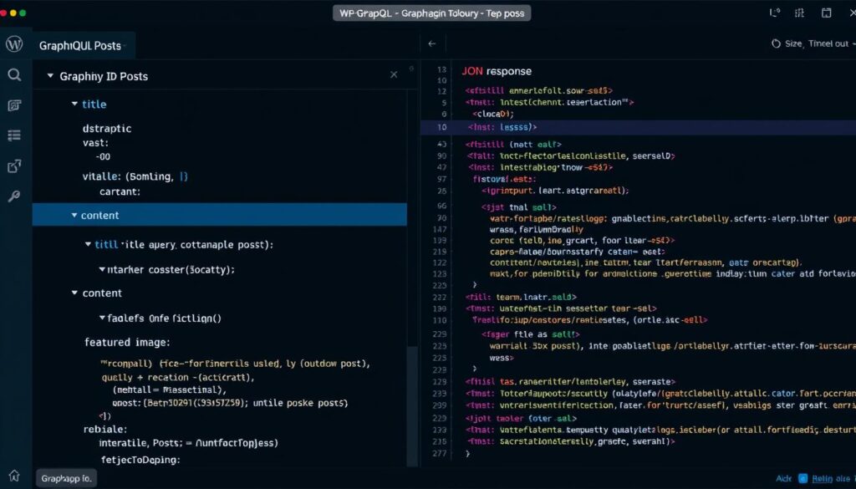
Task: Collapse the titll itle apery node
Action: point(88,244)
